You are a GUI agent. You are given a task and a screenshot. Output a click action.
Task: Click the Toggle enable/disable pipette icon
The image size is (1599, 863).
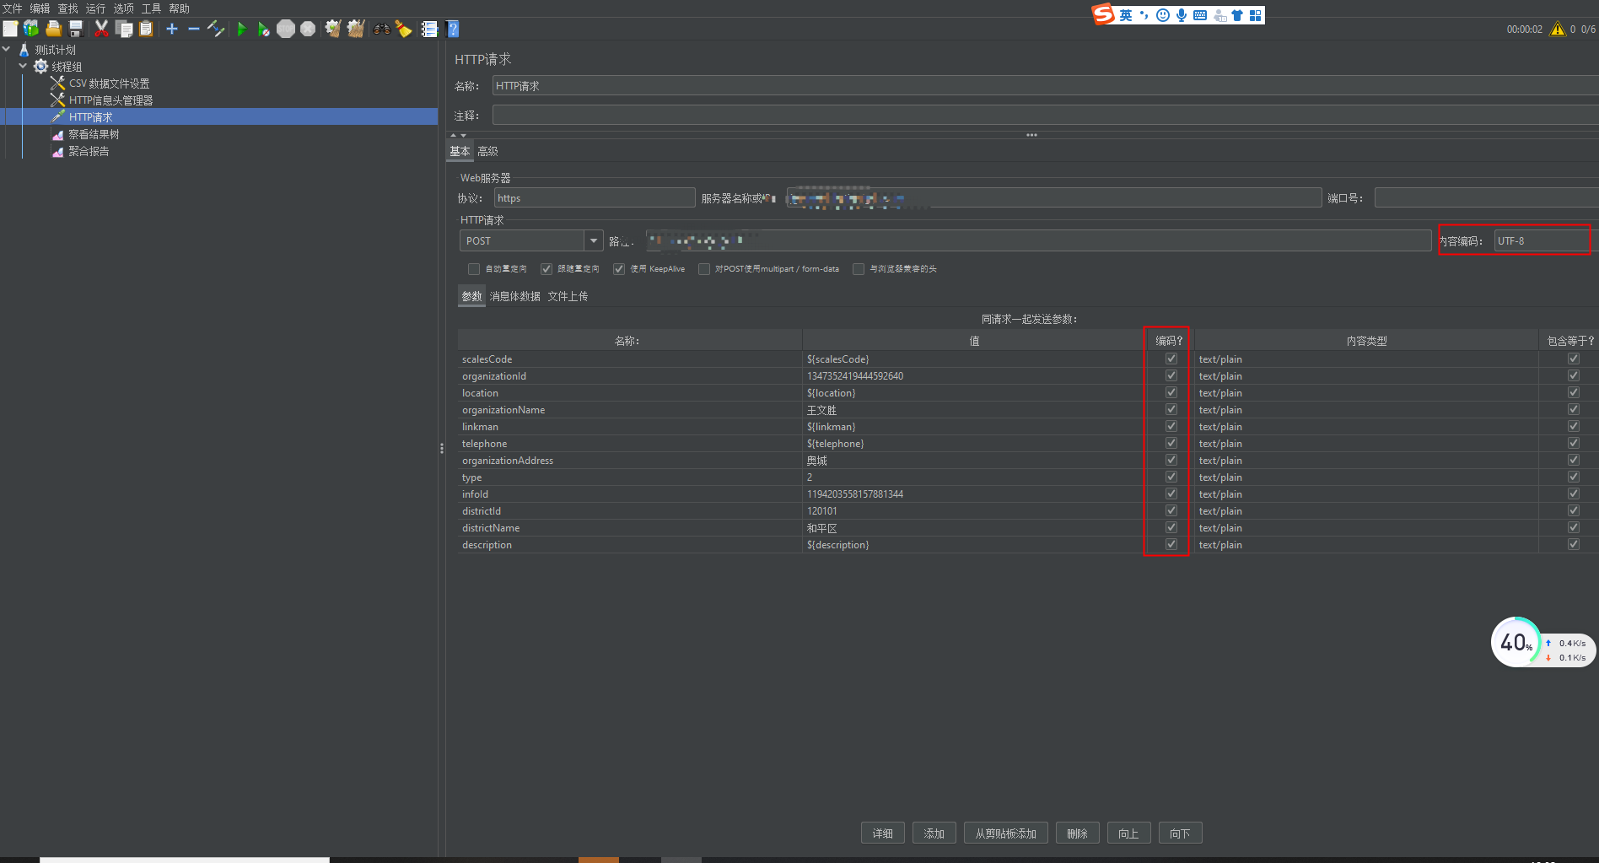216,29
